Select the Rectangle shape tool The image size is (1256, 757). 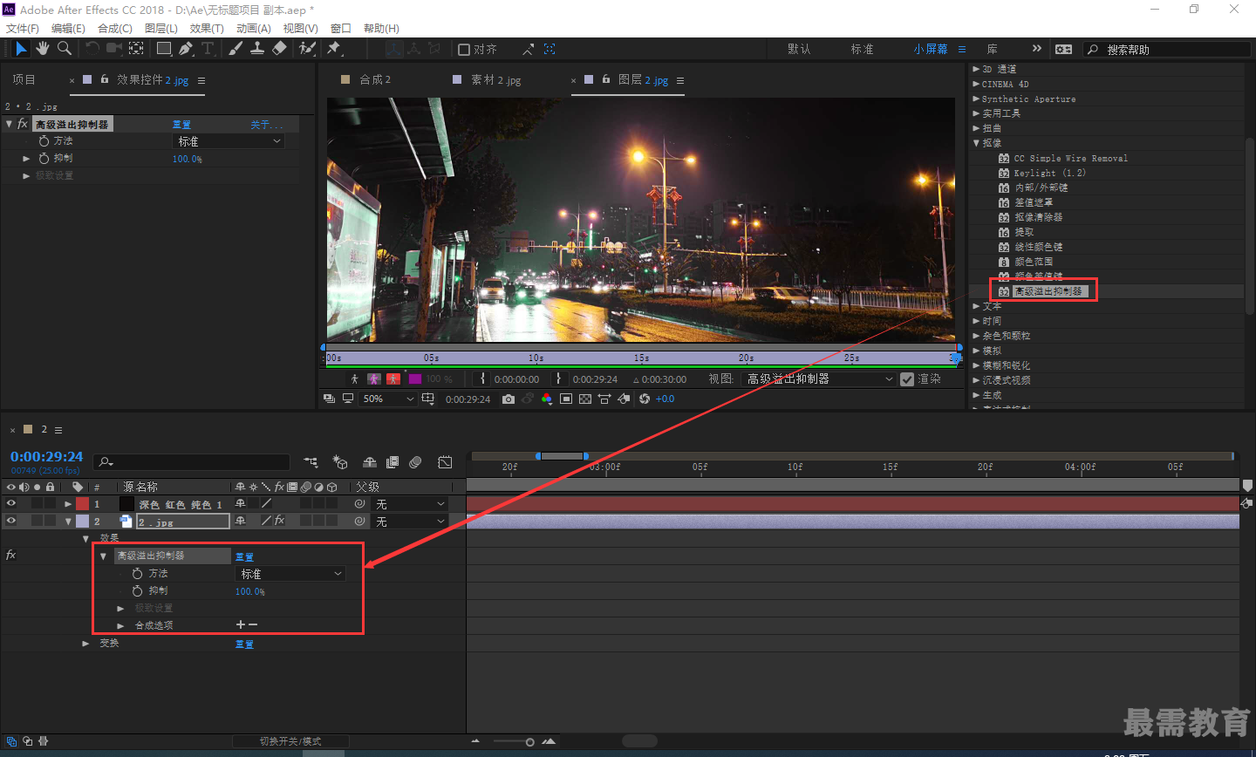(164, 49)
